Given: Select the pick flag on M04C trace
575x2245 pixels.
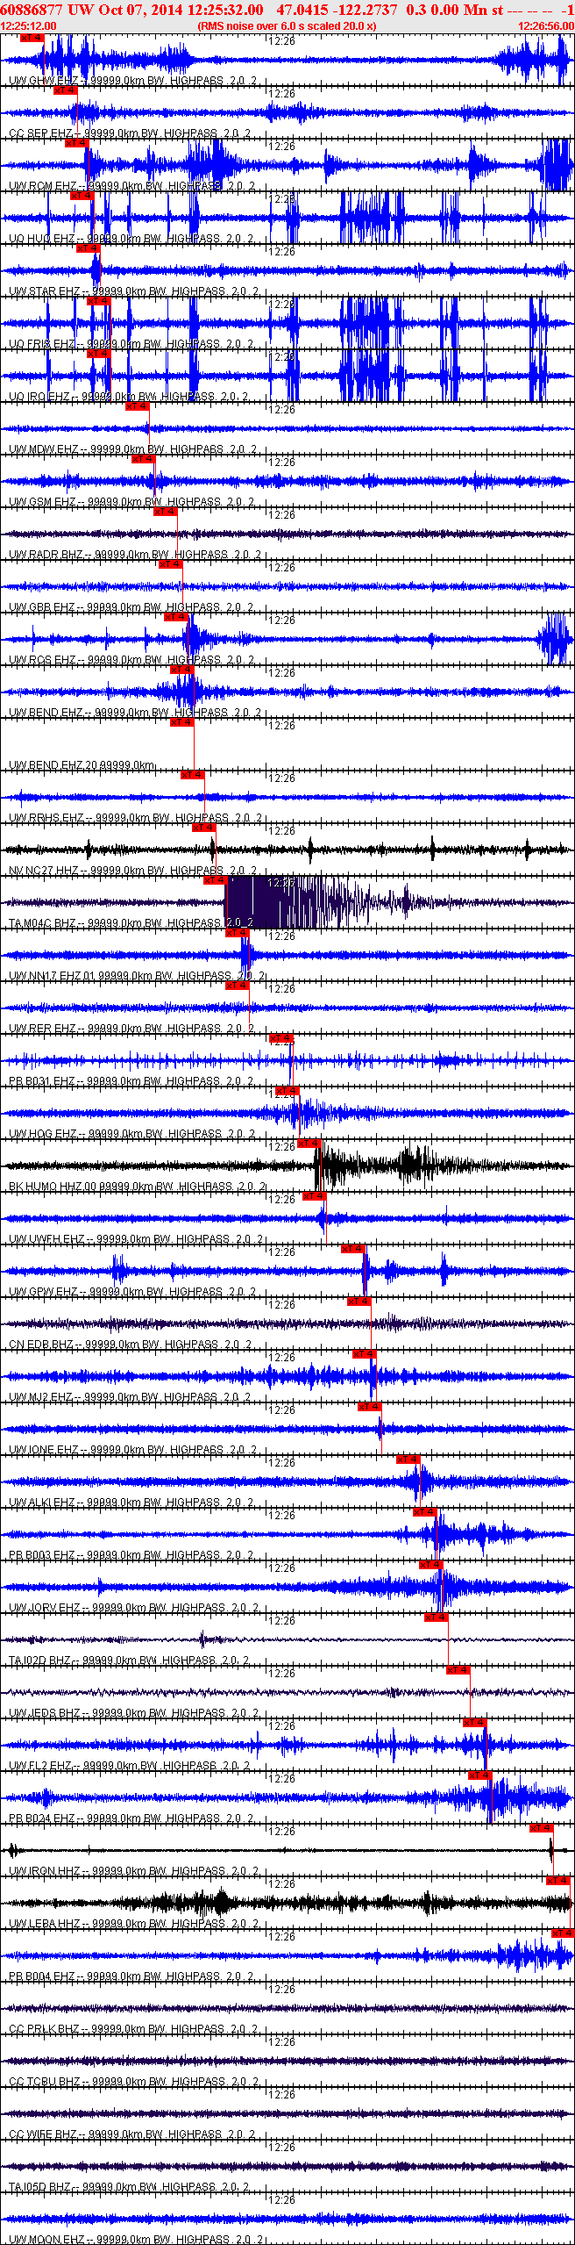Looking at the screenshot, I should (x=215, y=880).
